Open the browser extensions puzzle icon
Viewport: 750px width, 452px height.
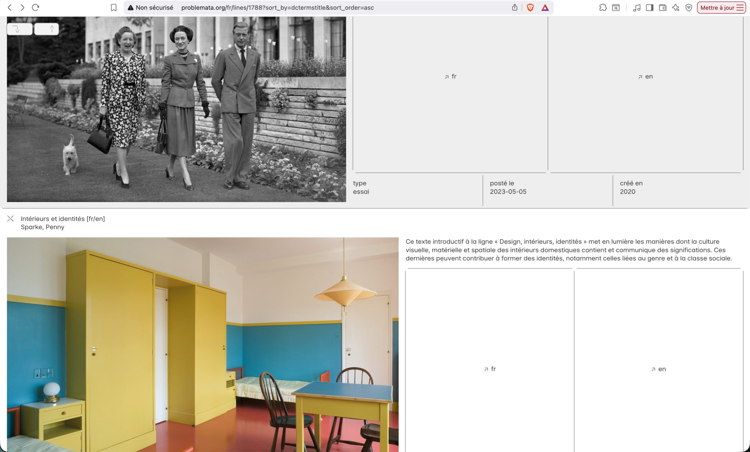coord(603,8)
